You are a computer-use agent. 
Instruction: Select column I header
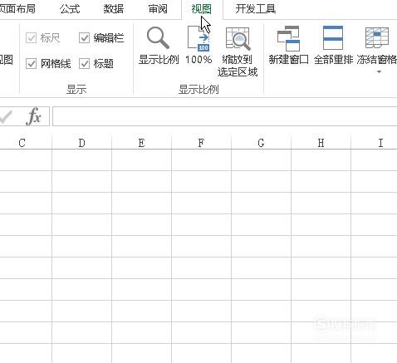coord(374,143)
